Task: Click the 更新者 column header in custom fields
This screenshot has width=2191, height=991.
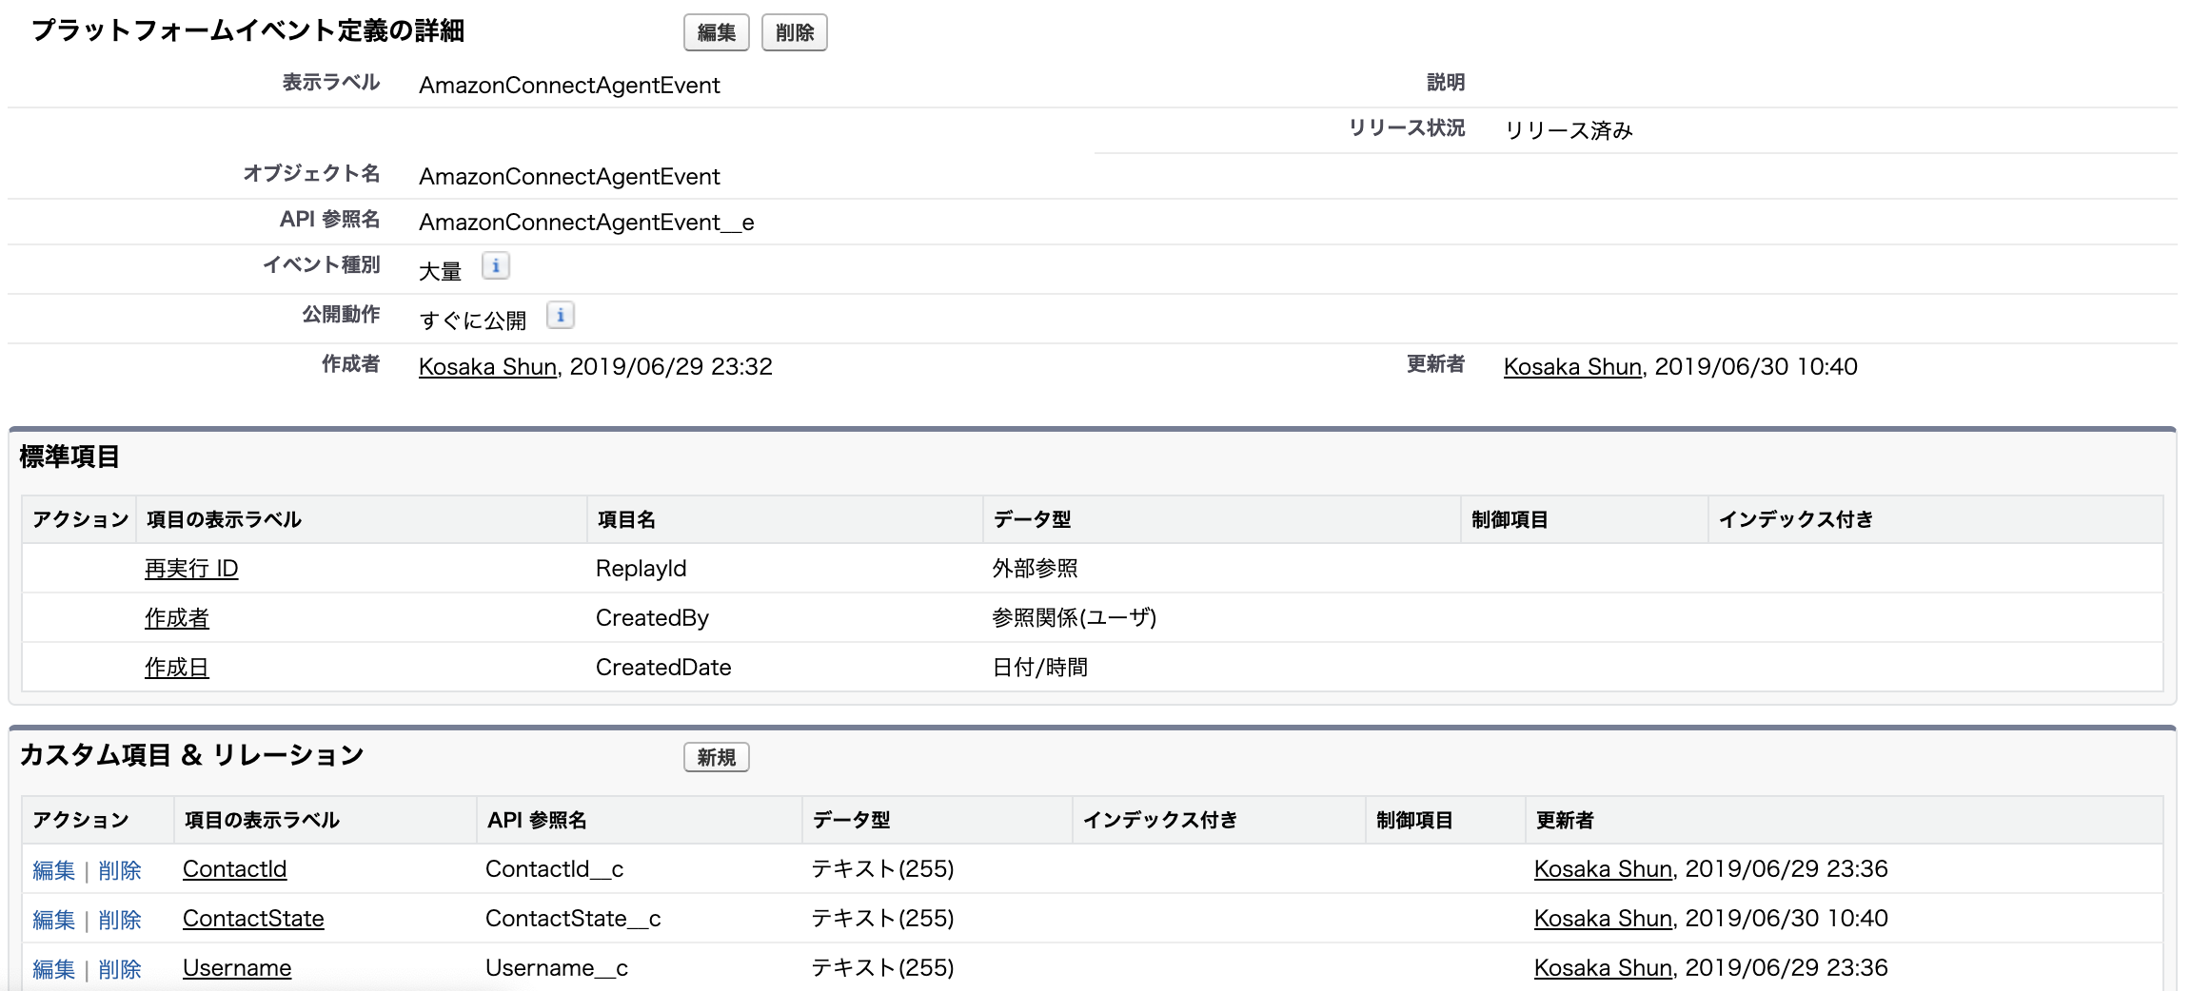Action: tap(1565, 820)
